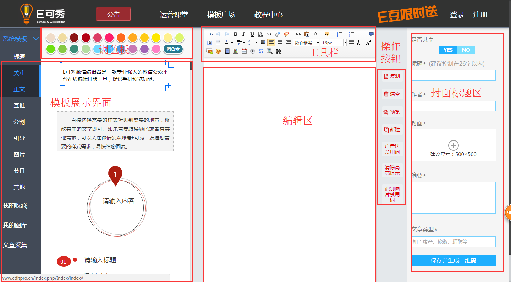Select the 标题 template category
The height and width of the screenshot is (282, 511).
click(x=19, y=56)
